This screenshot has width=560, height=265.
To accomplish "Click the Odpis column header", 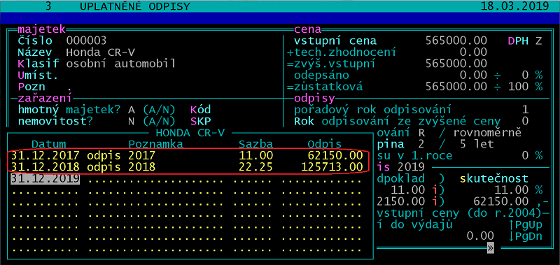I will point(324,144).
